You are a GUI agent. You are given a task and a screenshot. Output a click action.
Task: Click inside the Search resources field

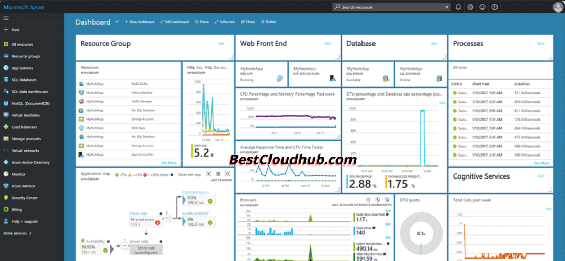click(391, 7)
